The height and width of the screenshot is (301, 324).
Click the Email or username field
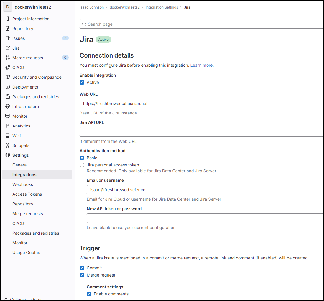coord(205,190)
